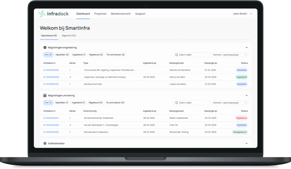Image resolution: width=291 pixels, height=169 pixels.
Task: Open the John Smith user dropdown
Action: 242,14
